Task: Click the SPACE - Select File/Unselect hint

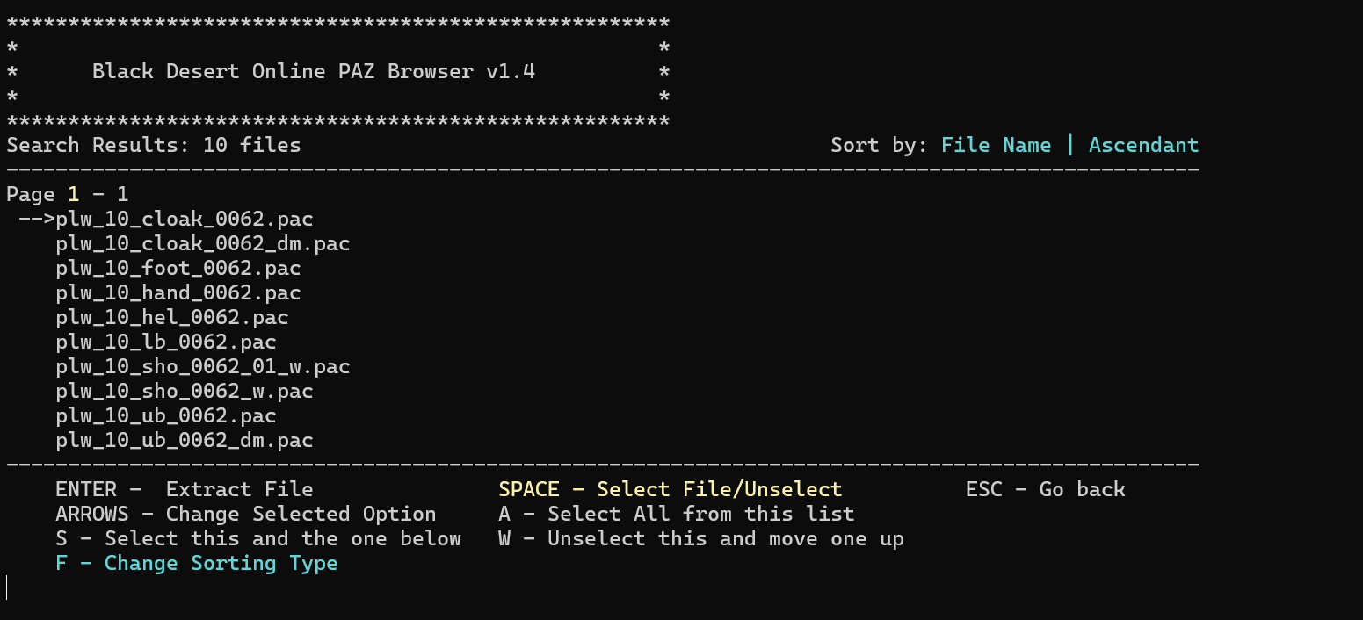Action: [670, 489]
